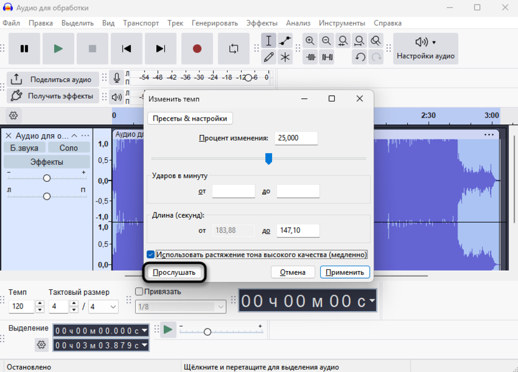Click the Undo arrow icon

(x=360, y=57)
